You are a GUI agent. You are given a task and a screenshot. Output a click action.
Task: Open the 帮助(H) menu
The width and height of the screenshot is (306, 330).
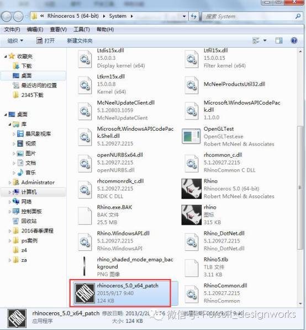(x=105, y=29)
